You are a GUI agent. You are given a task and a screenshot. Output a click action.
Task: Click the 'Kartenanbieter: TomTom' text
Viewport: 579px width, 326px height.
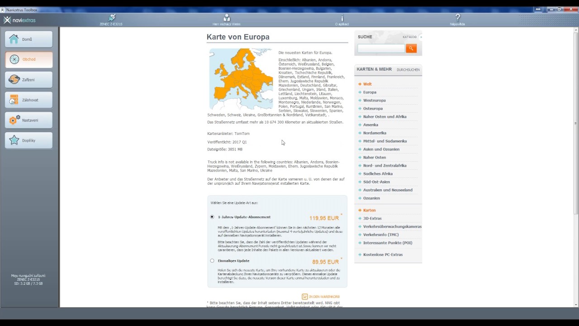pyautogui.click(x=228, y=134)
